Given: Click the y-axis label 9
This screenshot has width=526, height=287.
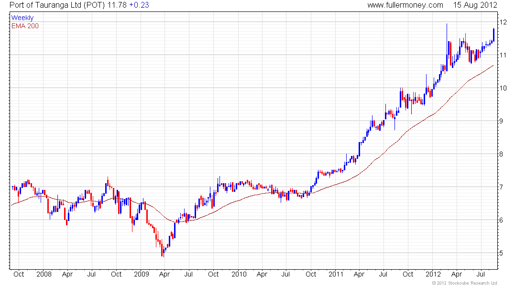Looking at the screenshot, I should click(x=501, y=121).
